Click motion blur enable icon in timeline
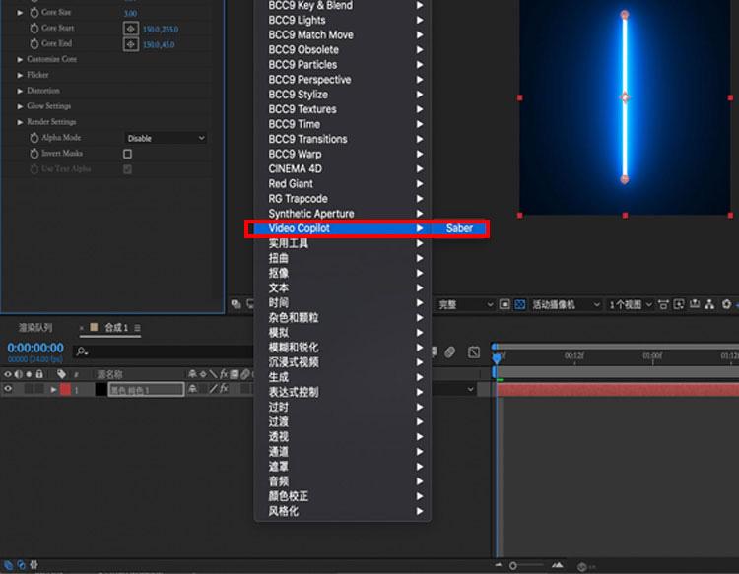The height and width of the screenshot is (574, 739). (x=449, y=351)
